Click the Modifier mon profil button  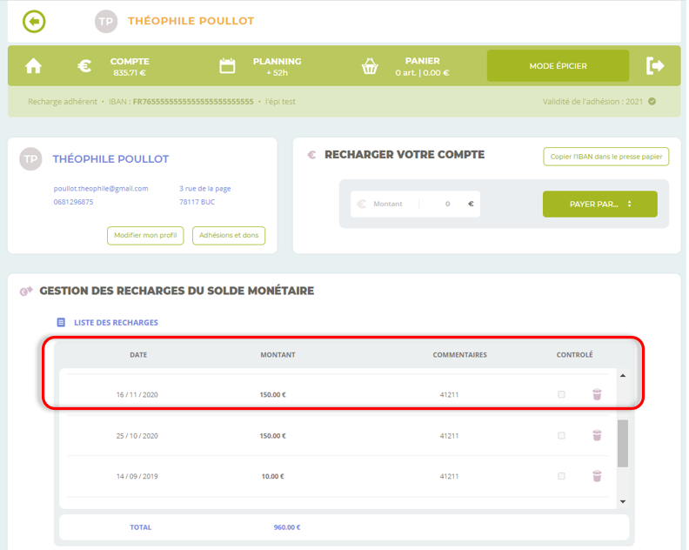[x=145, y=235]
